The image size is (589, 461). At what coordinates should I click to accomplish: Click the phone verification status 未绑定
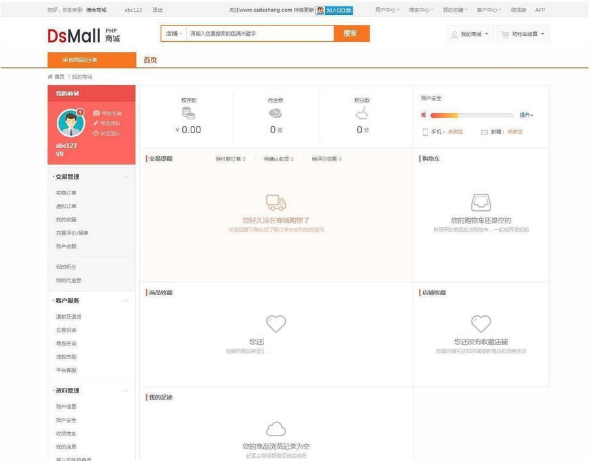tap(456, 131)
